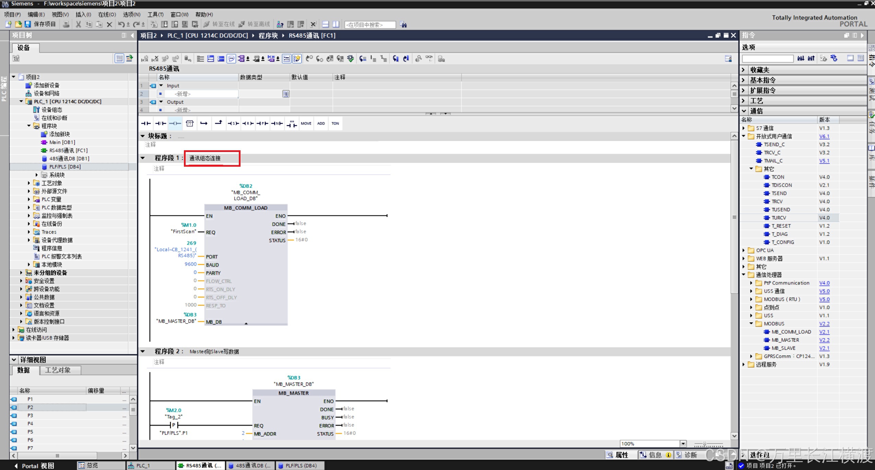Click the TON timer favorite
The width and height of the screenshot is (875, 470).
click(x=335, y=124)
